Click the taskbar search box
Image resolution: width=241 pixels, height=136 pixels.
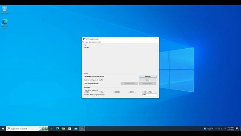pyautogui.click(x=27, y=128)
